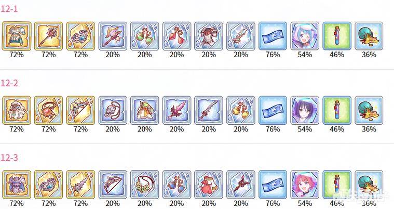Select the green robe fragment in 12-2
394x209 pixels.
click(144, 110)
